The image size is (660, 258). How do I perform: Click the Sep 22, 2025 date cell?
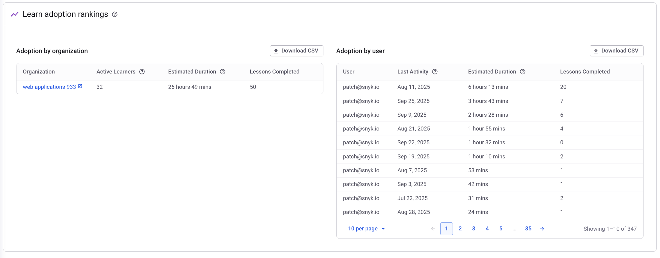pyautogui.click(x=413, y=142)
